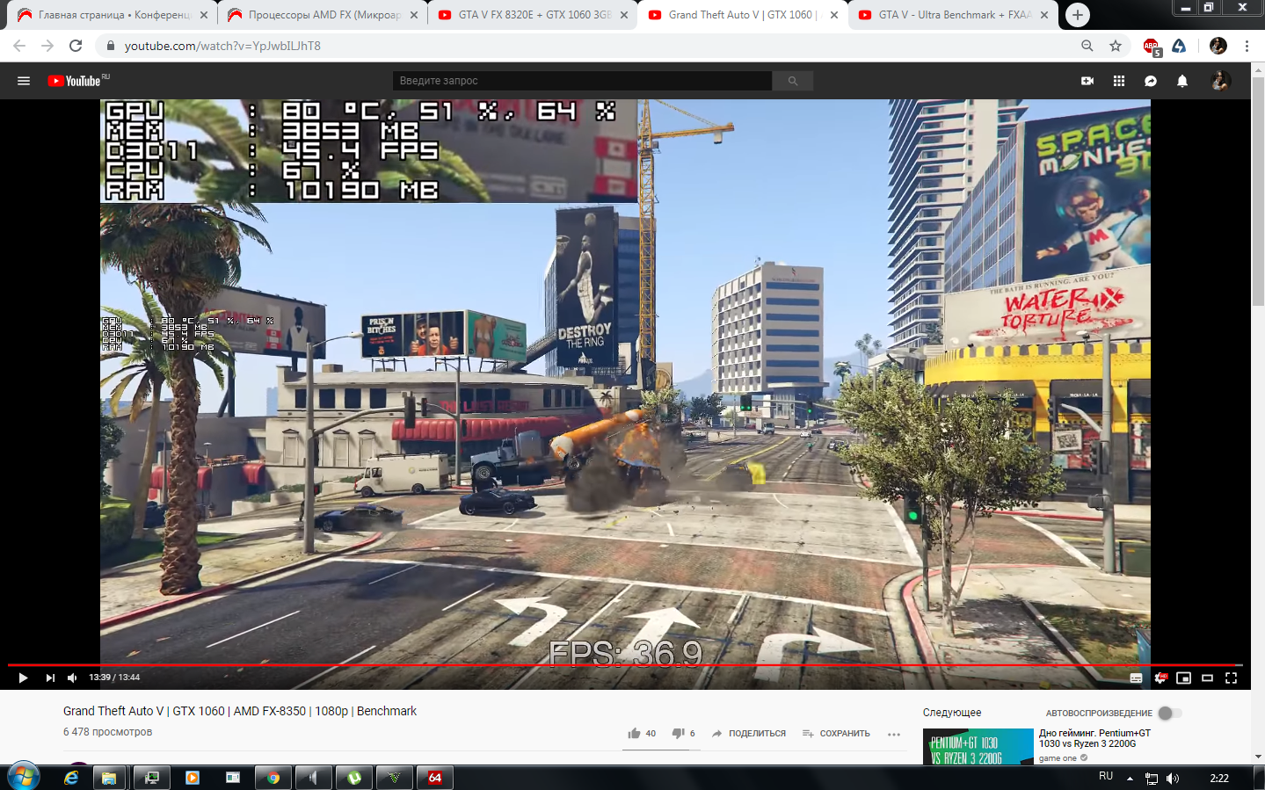Focus the YouTube search field
Viewport: 1265px width, 790px height.
click(x=582, y=81)
